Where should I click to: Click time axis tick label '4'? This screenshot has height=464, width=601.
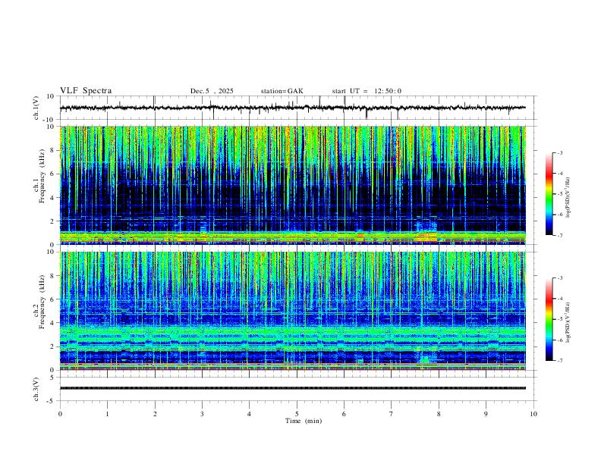click(249, 414)
